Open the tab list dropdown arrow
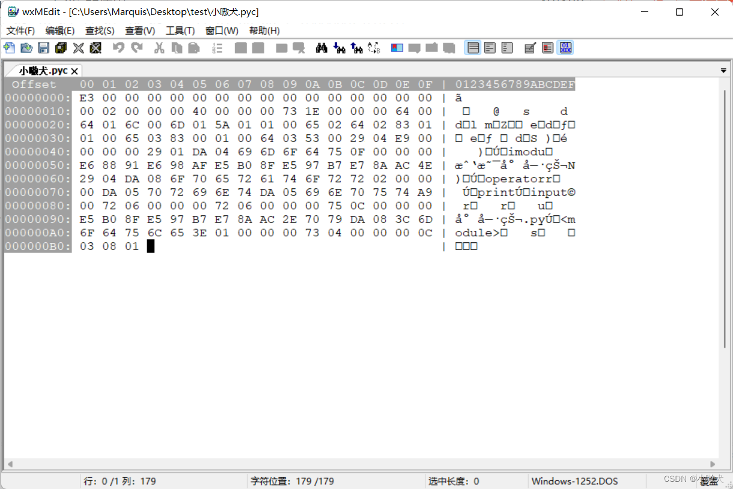Viewport: 733px width, 489px height. pos(723,71)
